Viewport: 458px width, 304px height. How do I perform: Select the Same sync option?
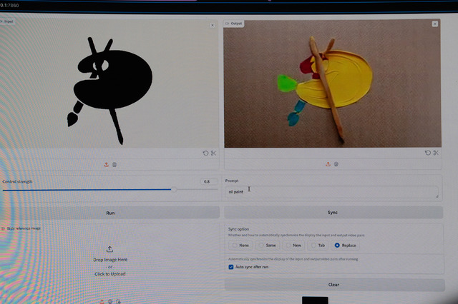pos(267,245)
